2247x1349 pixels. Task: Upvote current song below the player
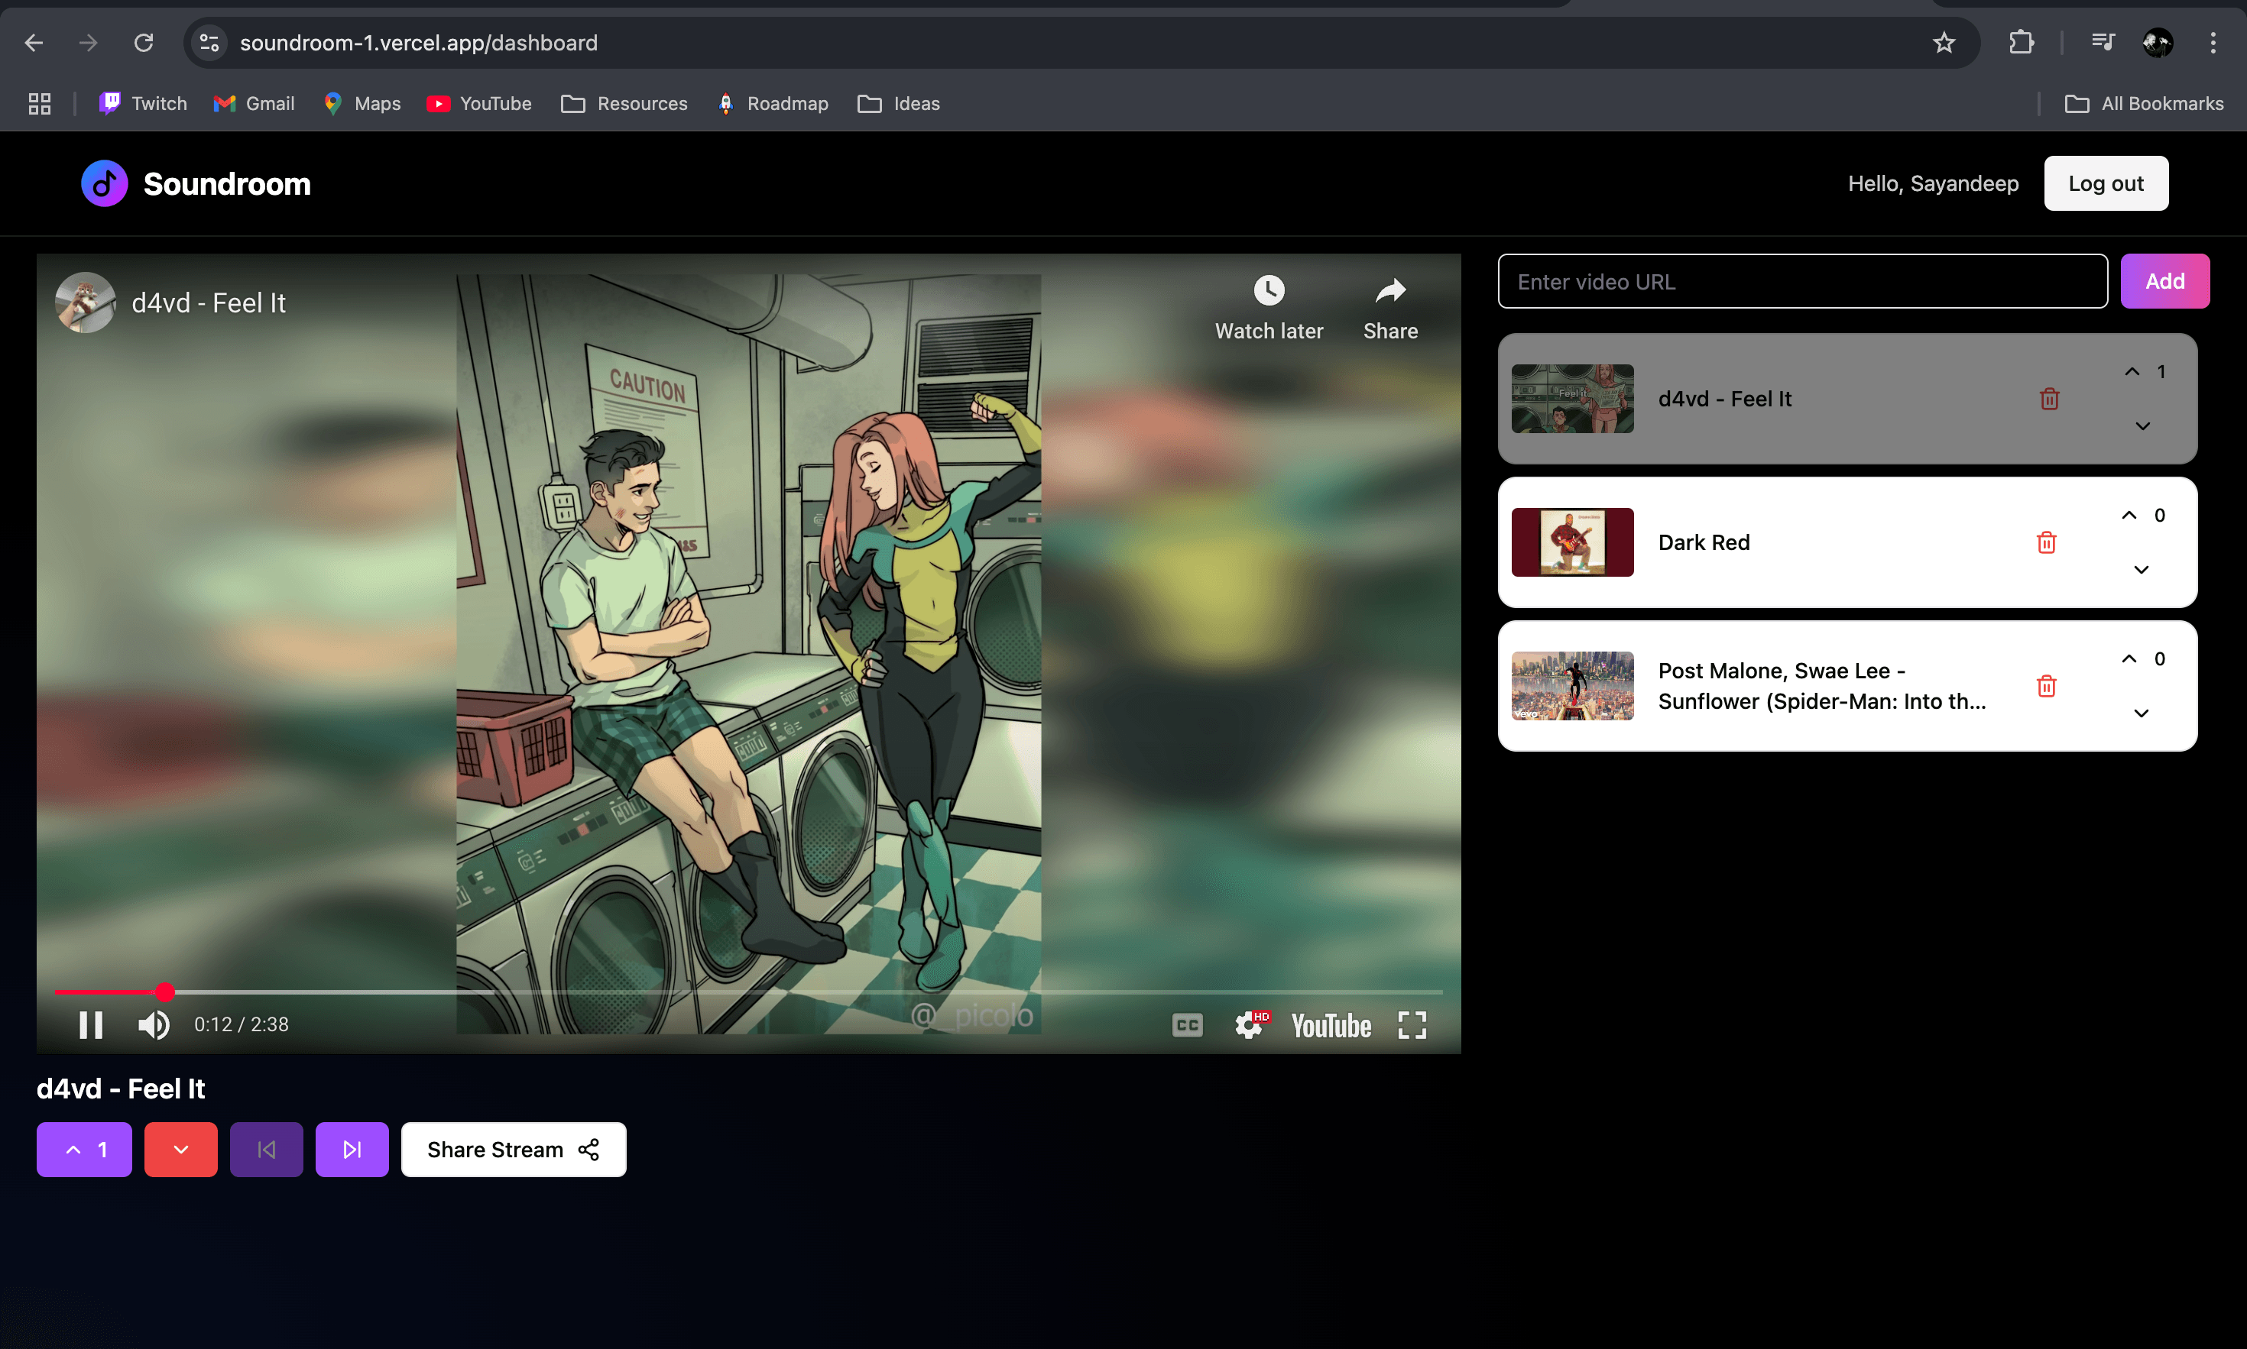(x=85, y=1150)
